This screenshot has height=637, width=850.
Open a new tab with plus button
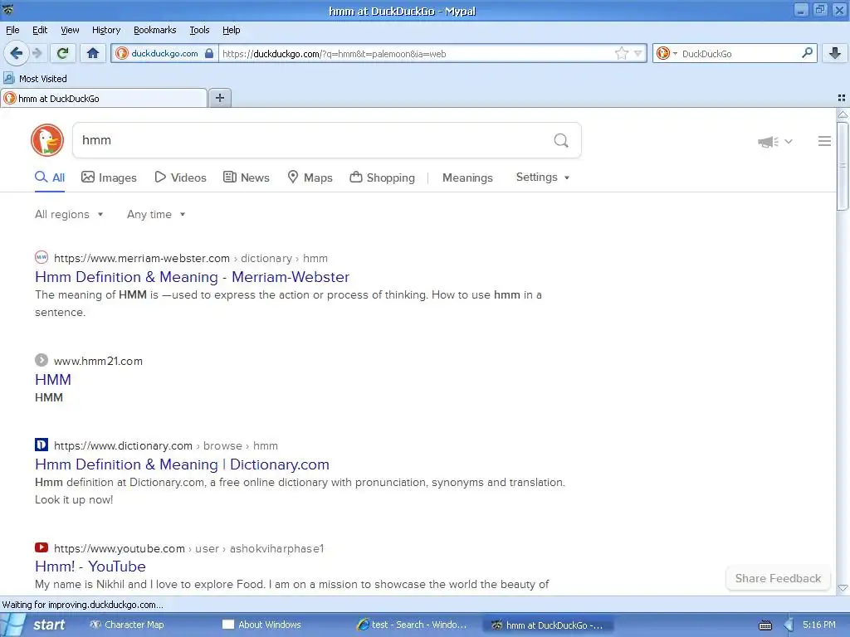tap(219, 98)
